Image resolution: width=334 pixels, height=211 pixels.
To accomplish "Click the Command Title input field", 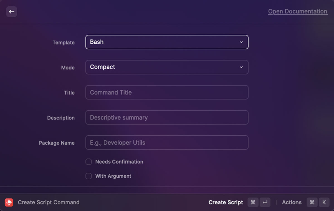I will (167, 92).
